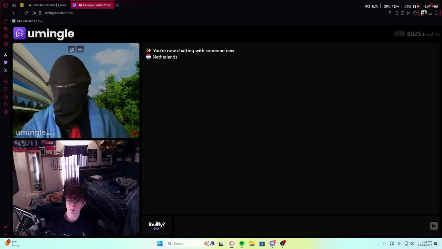Confirm skip with Really? button
442x249 pixels.
(x=157, y=226)
